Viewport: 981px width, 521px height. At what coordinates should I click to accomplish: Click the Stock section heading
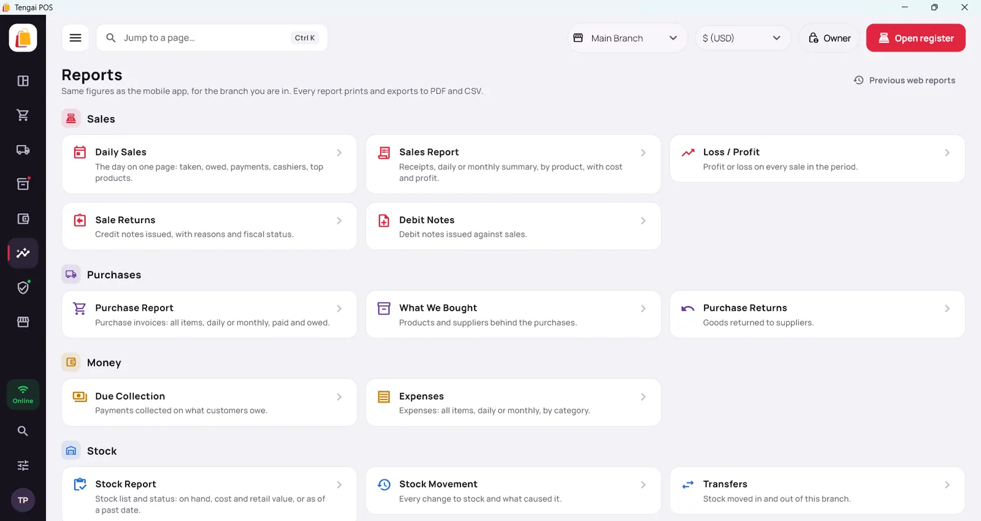(102, 451)
